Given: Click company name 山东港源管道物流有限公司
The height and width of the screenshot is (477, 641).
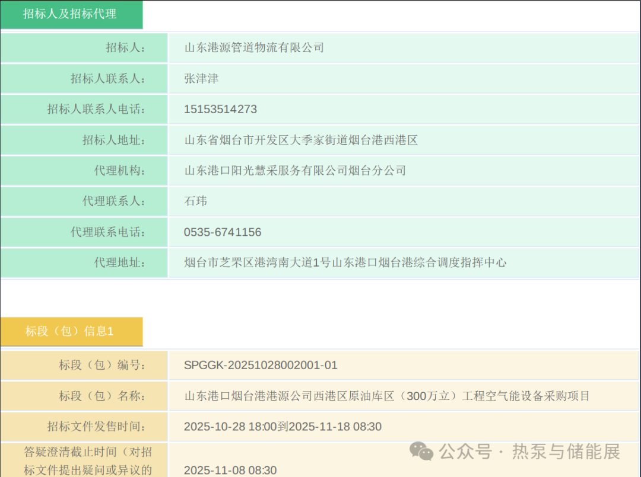Looking at the screenshot, I should pyautogui.click(x=254, y=48).
